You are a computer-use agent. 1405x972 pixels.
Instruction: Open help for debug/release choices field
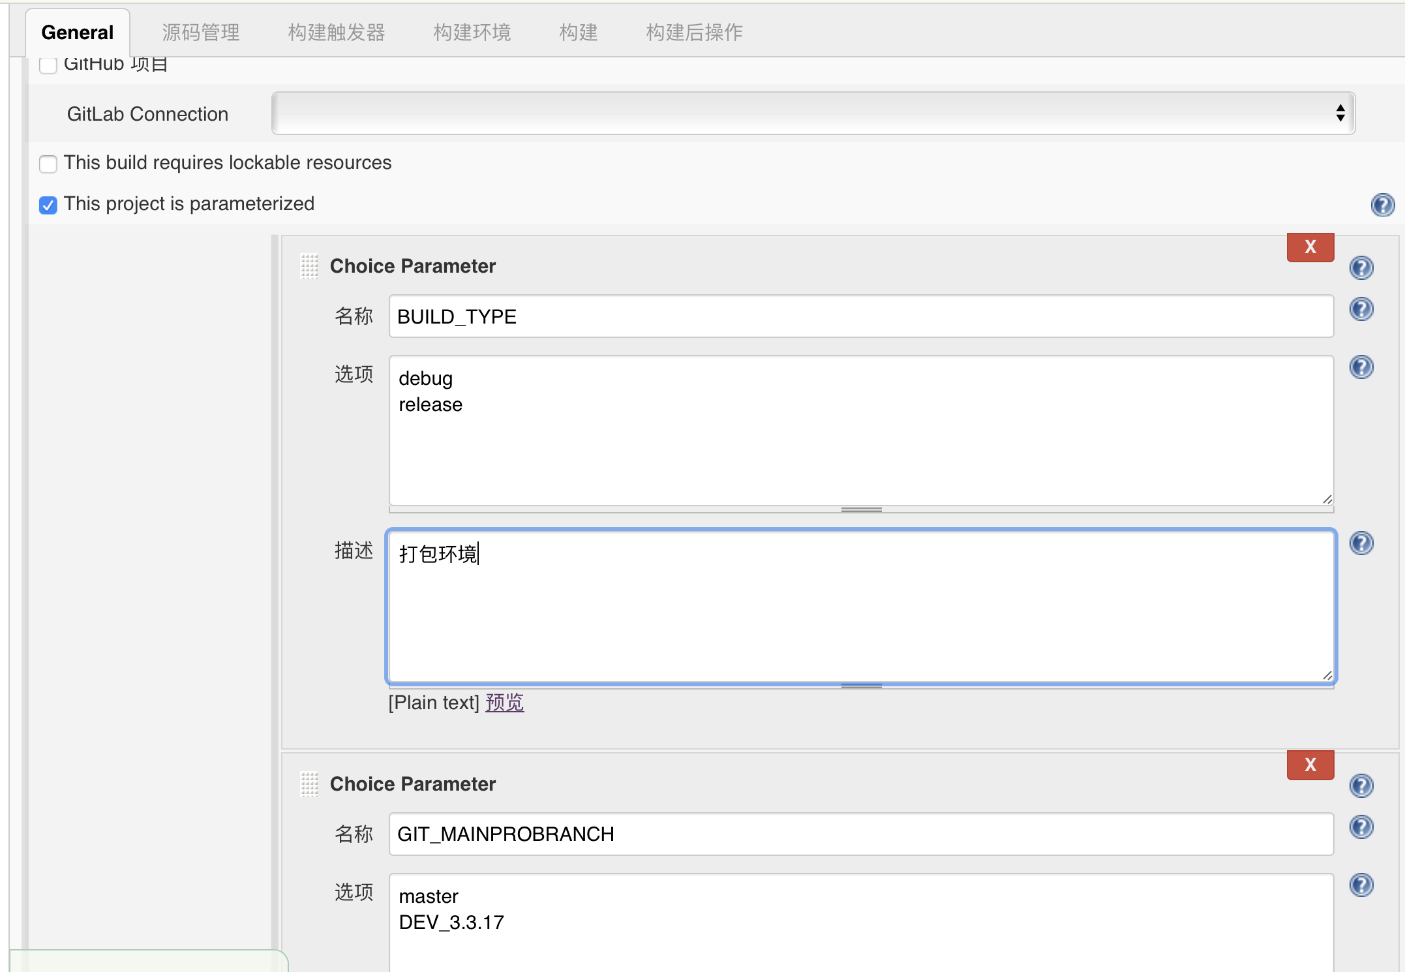pos(1361,367)
